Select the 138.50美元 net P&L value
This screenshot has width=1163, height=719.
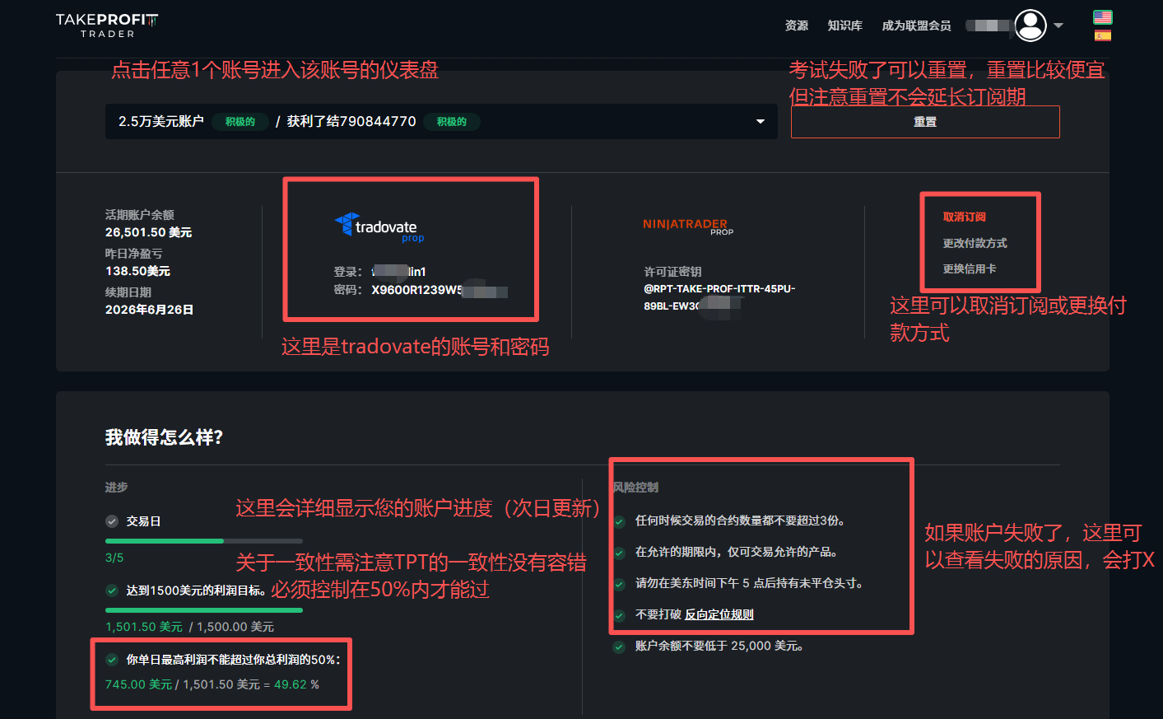click(137, 271)
